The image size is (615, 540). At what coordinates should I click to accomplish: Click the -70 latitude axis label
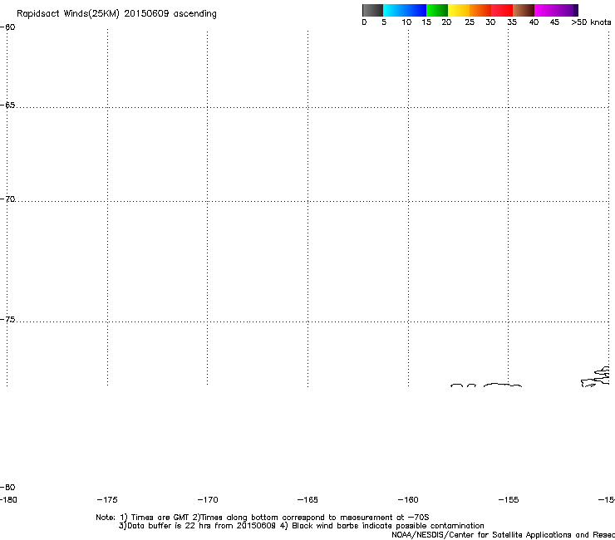[7, 199]
